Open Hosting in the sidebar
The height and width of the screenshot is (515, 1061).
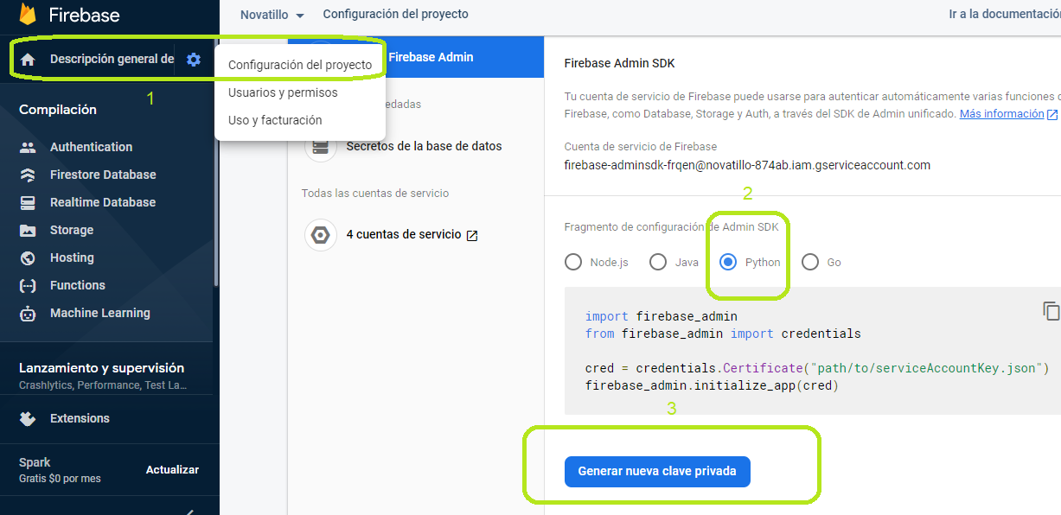pos(72,257)
